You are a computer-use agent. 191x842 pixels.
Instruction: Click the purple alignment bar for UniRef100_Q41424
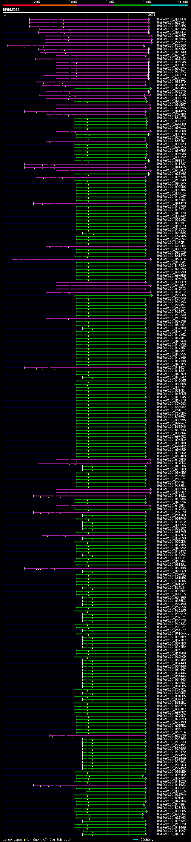coord(86,368)
